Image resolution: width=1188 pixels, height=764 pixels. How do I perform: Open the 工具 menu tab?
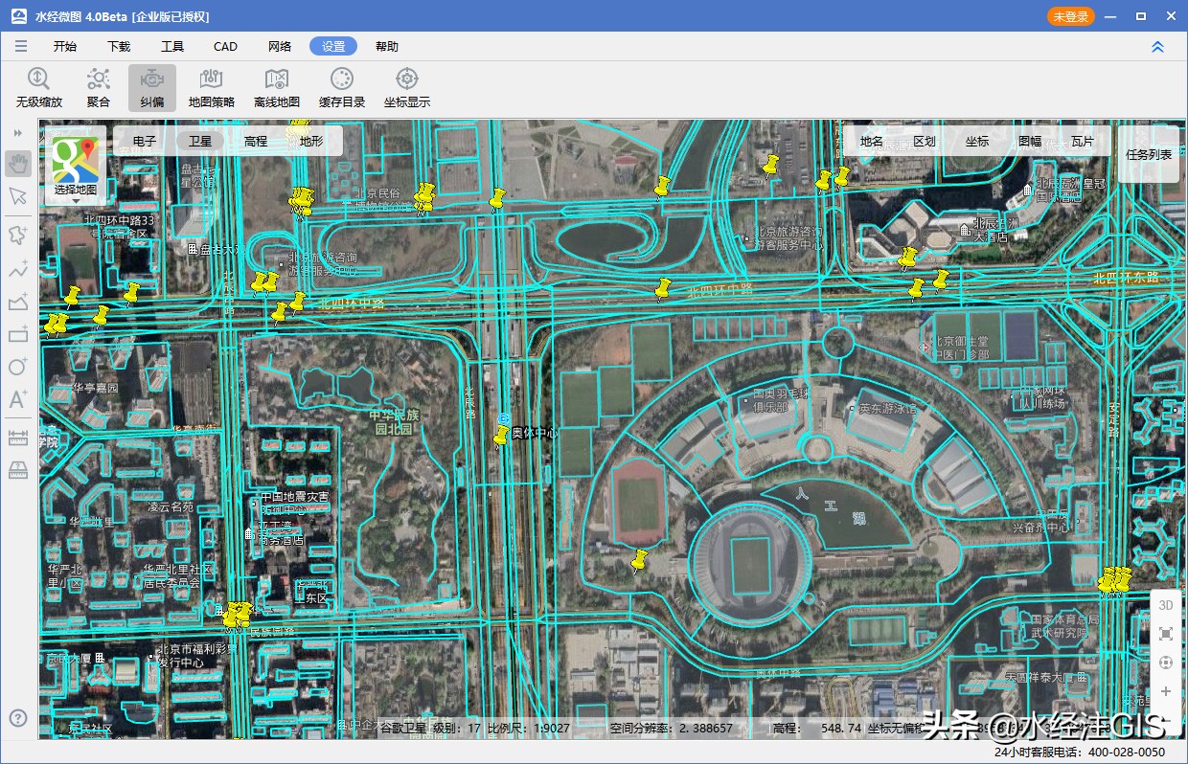(x=172, y=46)
